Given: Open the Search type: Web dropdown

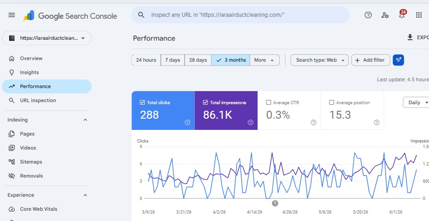Looking at the screenshot, I should (x=320, y=60).
